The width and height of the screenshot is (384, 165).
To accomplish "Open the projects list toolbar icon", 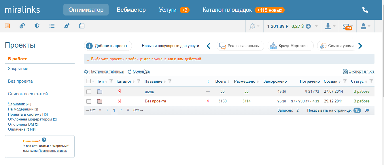I will [x=7, y=26].
